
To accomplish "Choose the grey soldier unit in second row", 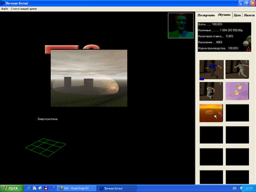I will (x=211, y=91).
